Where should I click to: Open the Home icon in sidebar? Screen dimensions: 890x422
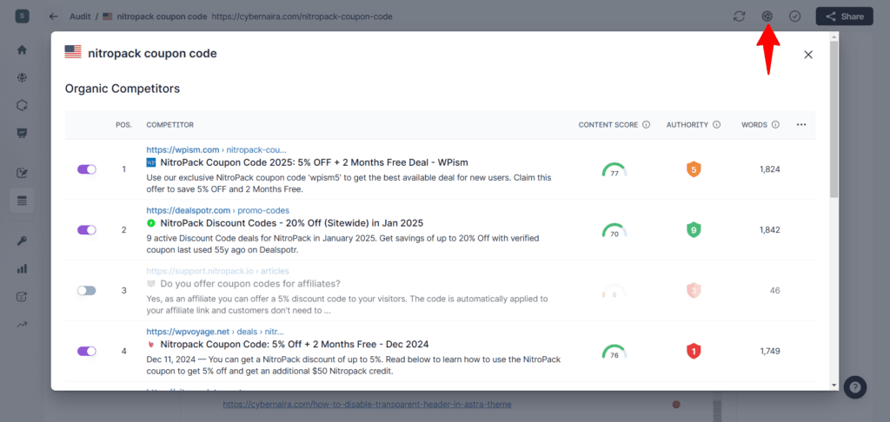pos(22,49)
